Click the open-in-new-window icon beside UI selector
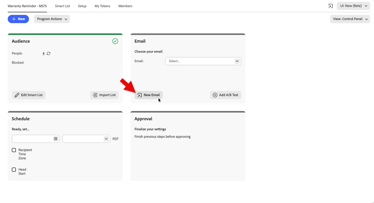374x203 pixels. pos(331,6)
